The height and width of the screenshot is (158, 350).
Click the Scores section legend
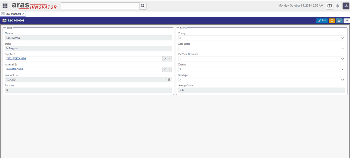pyautogui.click(x=183, y=28)
